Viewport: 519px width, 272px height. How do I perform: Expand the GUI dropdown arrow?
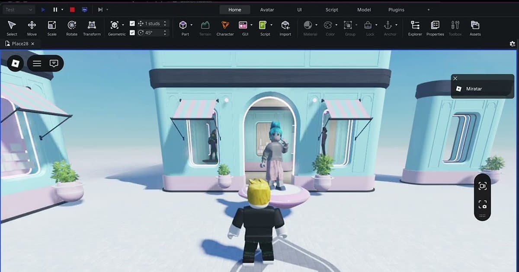tap(251, 25)
